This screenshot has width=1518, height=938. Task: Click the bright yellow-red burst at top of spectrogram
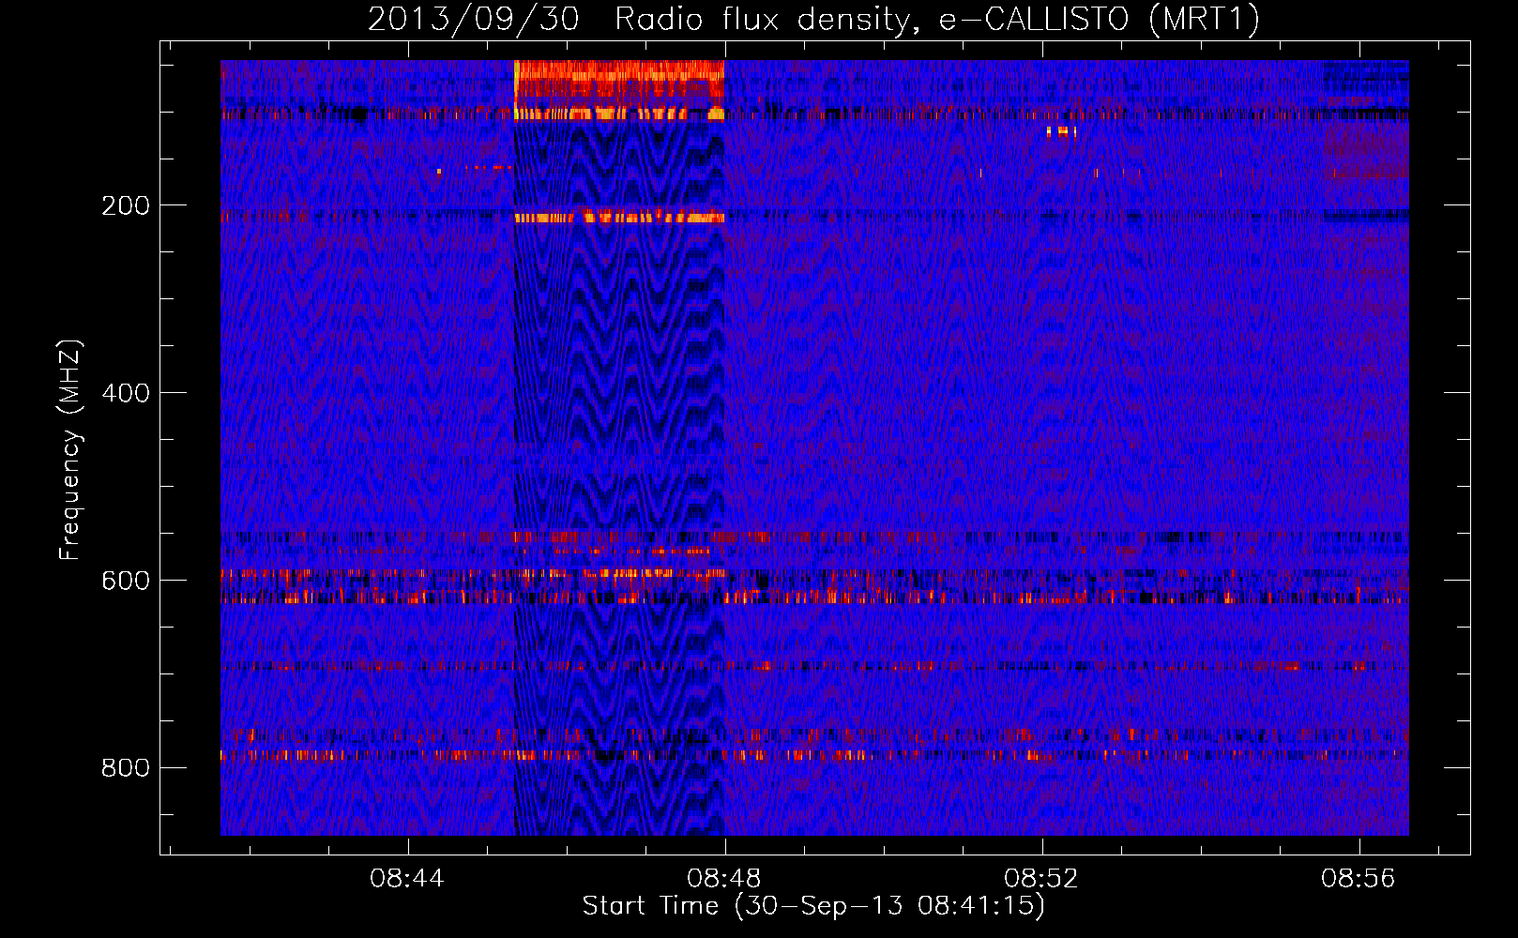619,89
